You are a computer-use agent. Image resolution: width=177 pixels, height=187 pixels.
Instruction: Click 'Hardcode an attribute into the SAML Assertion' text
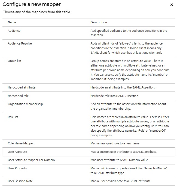123,87
